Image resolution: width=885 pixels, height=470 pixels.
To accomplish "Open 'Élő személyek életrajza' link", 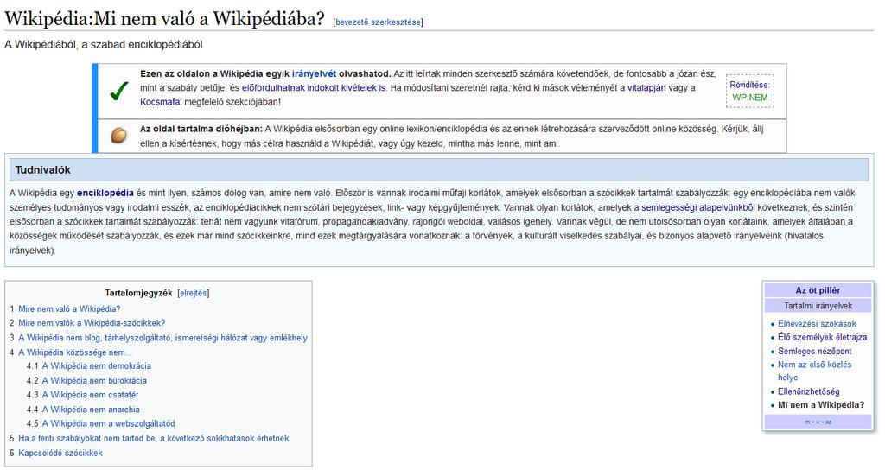I will [823, 337].
